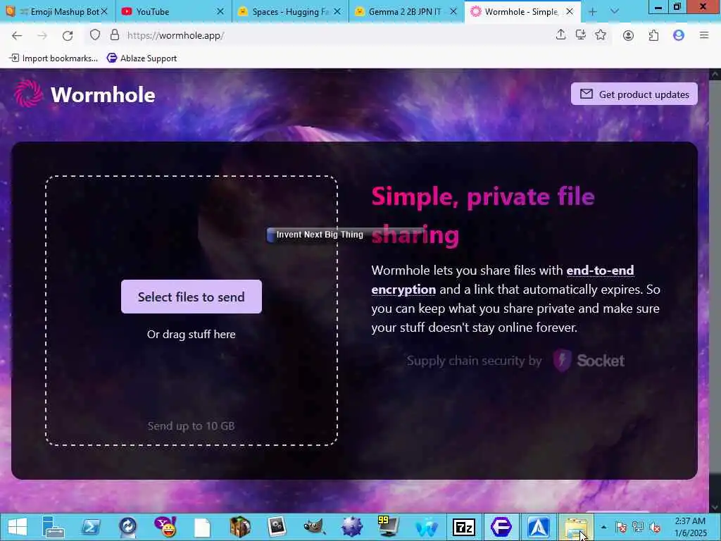Close the Gemma 2 2B JPN IT tab
Image resolution: width=721 pixels, height=541 pixels.
pos(453,11)
